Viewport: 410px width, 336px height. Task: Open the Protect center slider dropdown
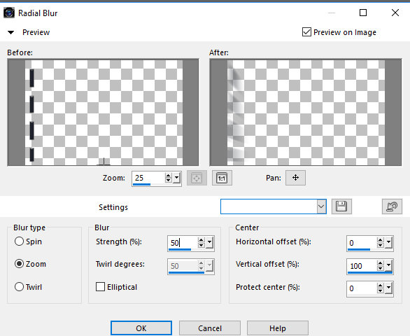point(388,288)
